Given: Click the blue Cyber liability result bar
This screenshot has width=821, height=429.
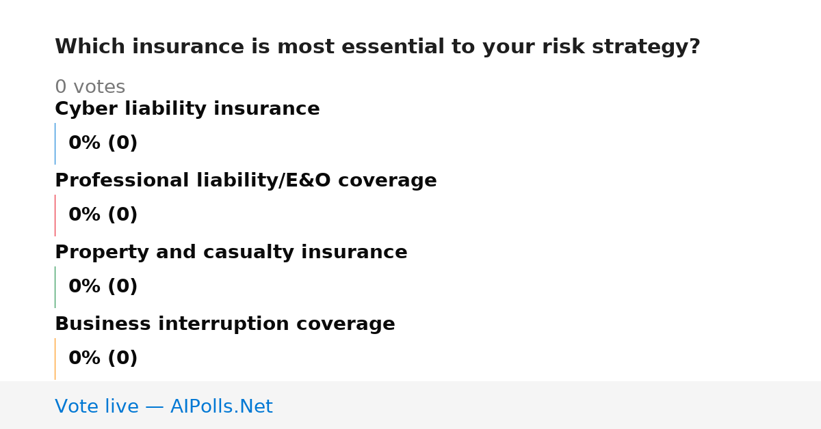Looking at the screenshot, I should [55, 143].
